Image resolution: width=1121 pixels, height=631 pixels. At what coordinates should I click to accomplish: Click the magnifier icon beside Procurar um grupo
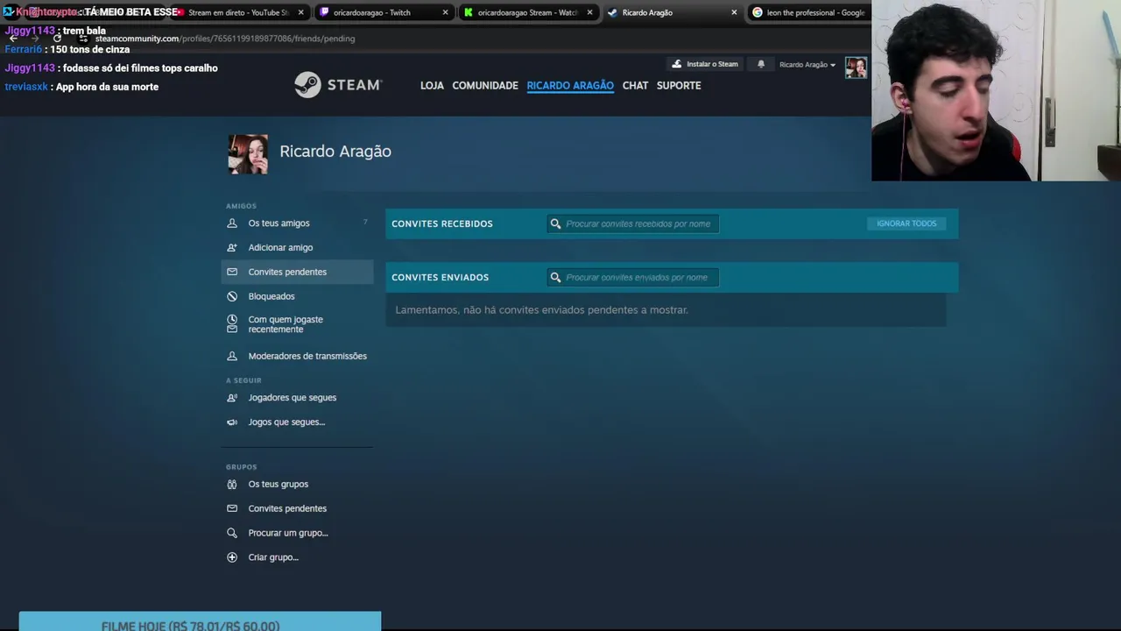pos(232,534)
